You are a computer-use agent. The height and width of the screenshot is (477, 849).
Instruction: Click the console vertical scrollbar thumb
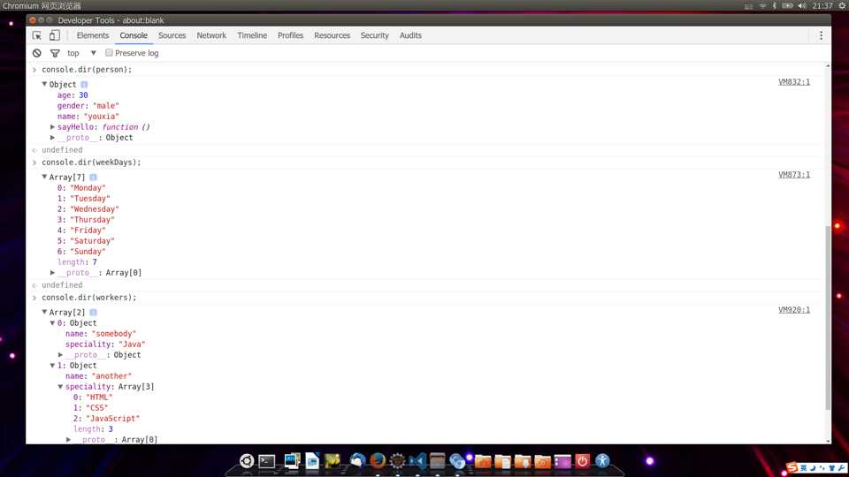tap(828, 317)
